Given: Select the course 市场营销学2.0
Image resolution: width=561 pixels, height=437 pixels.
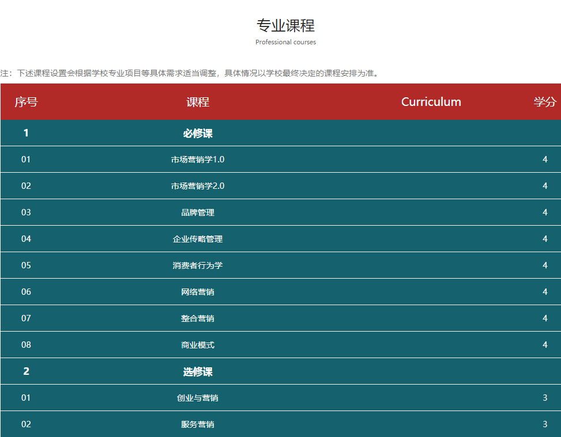Looking at the screenshot, I should [198, 186].
